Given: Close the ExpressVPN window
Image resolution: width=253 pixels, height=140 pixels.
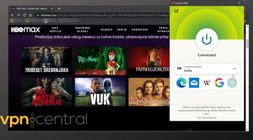Looking at the screenshot, I should tap(239, 3).
